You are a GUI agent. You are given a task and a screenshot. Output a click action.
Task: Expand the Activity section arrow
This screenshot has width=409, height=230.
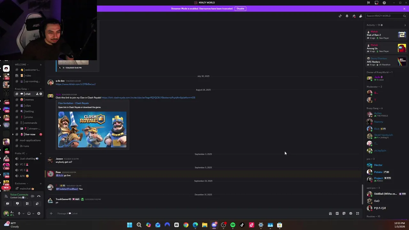405,25
